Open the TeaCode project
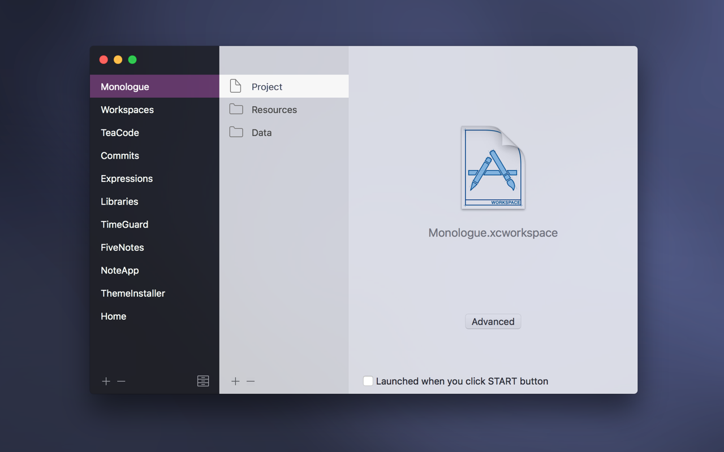Viewport: 724px width, 452px height. (119, 133)
